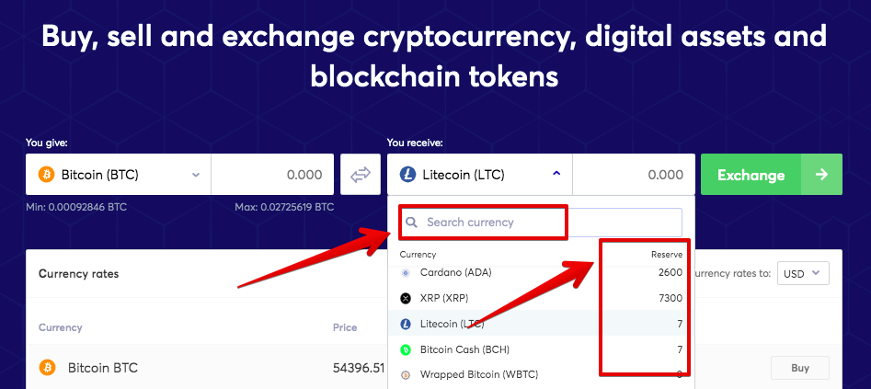
Task: Click the You give amount field
Action: coord(273,175)
